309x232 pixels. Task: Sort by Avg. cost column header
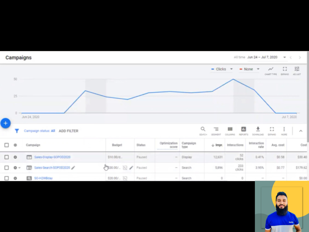[278, 145]
